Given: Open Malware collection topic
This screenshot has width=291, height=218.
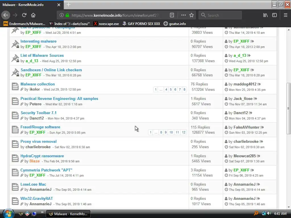Looking at the screenshot, I should [x=38, y=84].
